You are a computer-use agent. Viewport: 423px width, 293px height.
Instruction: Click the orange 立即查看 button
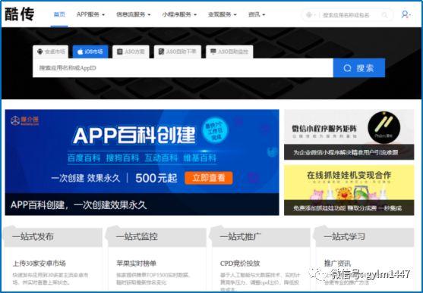click(209, 178)
